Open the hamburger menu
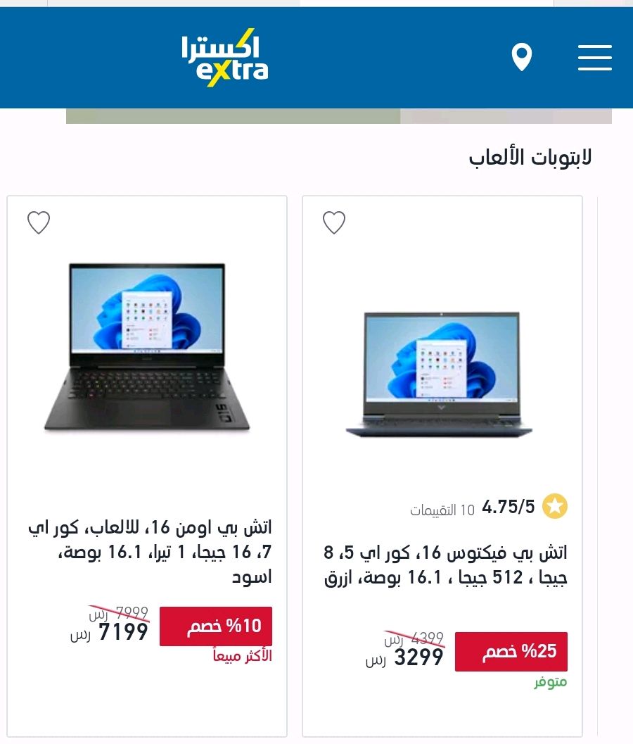 click(x=594, y=58)
